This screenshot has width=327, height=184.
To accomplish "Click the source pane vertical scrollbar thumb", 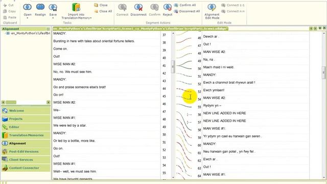I will pos(173,67).
